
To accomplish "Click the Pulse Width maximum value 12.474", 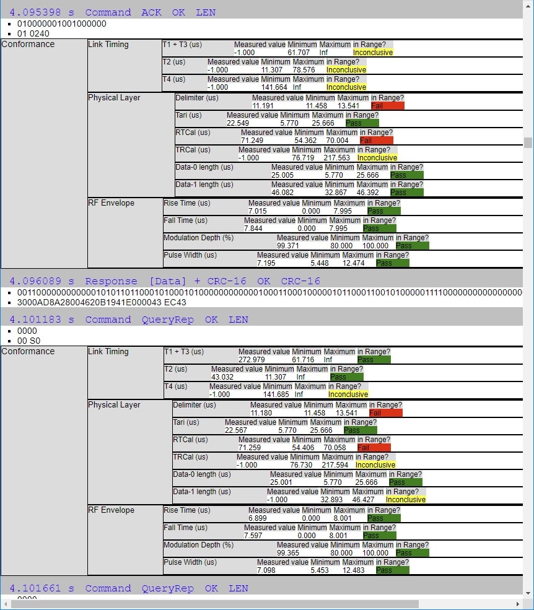I will (353, 263).
